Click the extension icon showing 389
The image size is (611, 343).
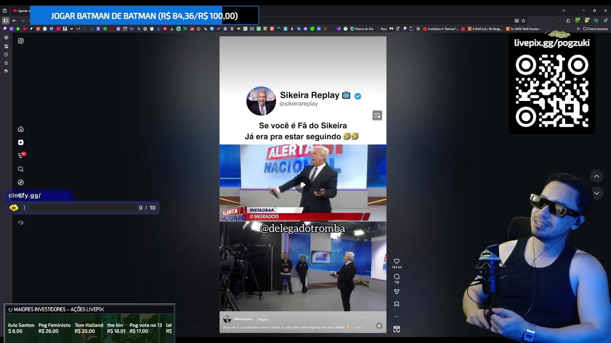coord(587,20)
